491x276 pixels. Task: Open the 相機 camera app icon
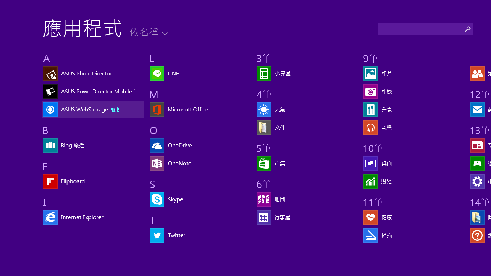[x=371, y=92]
